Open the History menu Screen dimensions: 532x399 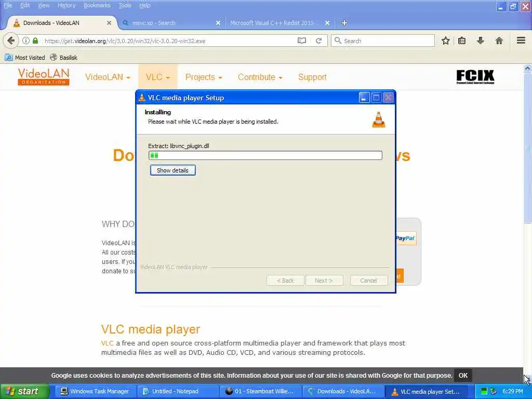point(66,5)
